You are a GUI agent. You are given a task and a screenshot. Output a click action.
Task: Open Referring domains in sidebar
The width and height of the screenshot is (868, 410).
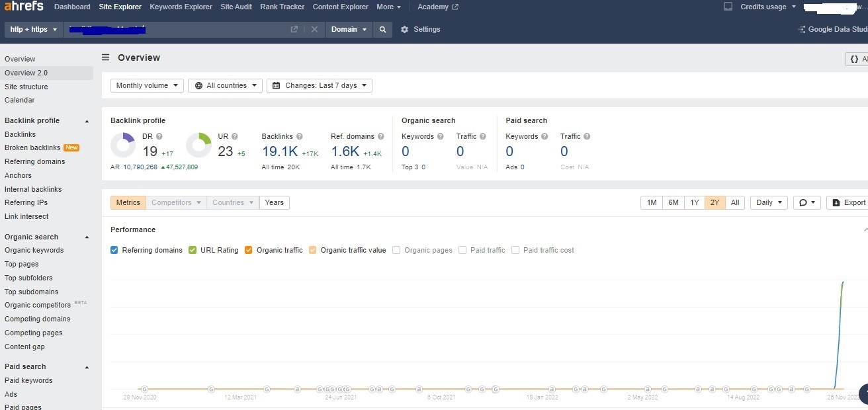coord(35,162)
